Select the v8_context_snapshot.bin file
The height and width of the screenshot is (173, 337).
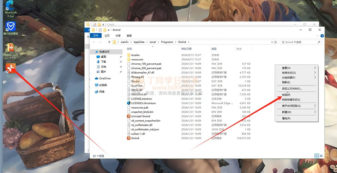tap(144, 121)
